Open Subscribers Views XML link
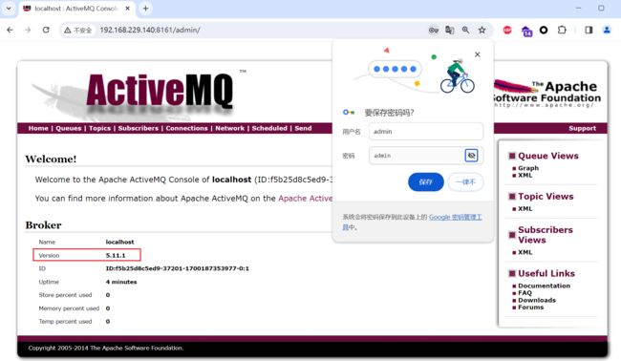The width and height of the screenshot is (621, 361). (x=525, y=252)
